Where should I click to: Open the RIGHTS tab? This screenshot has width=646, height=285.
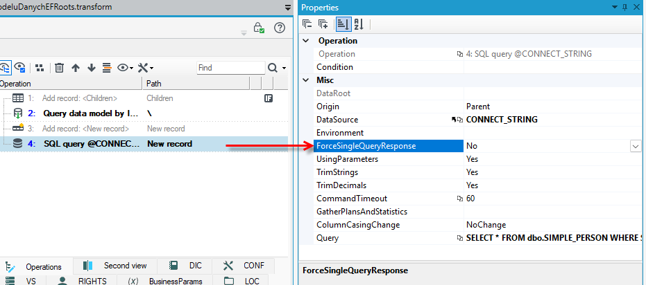coord(82,281)
